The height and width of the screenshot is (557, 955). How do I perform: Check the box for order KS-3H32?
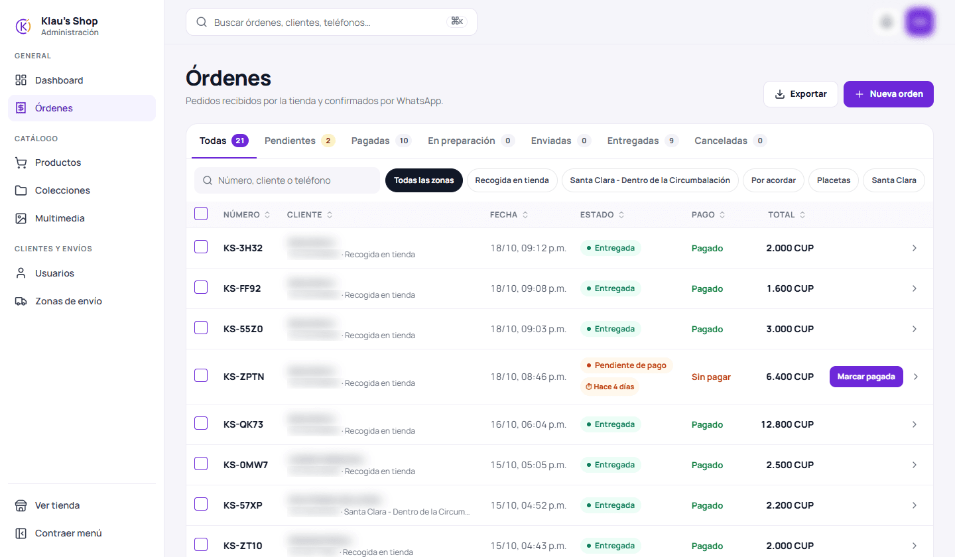tap(201, 247)
